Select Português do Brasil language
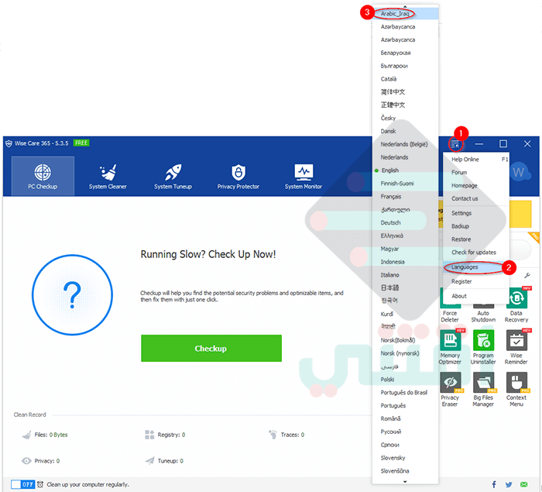The height and width of the screenshot is (492, 542). [x=405, y=392]
